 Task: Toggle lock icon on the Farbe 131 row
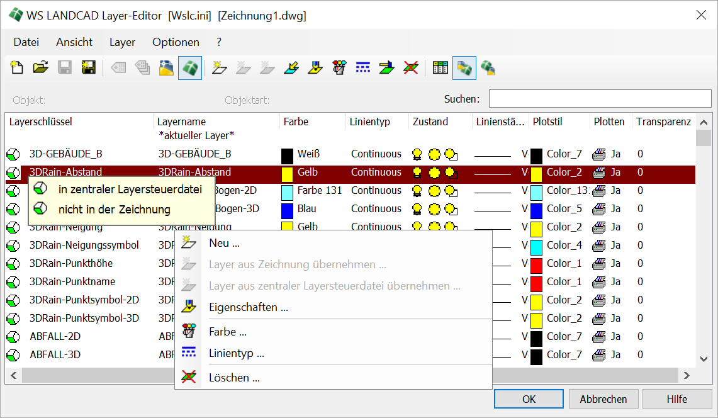[x=451, y=191]
